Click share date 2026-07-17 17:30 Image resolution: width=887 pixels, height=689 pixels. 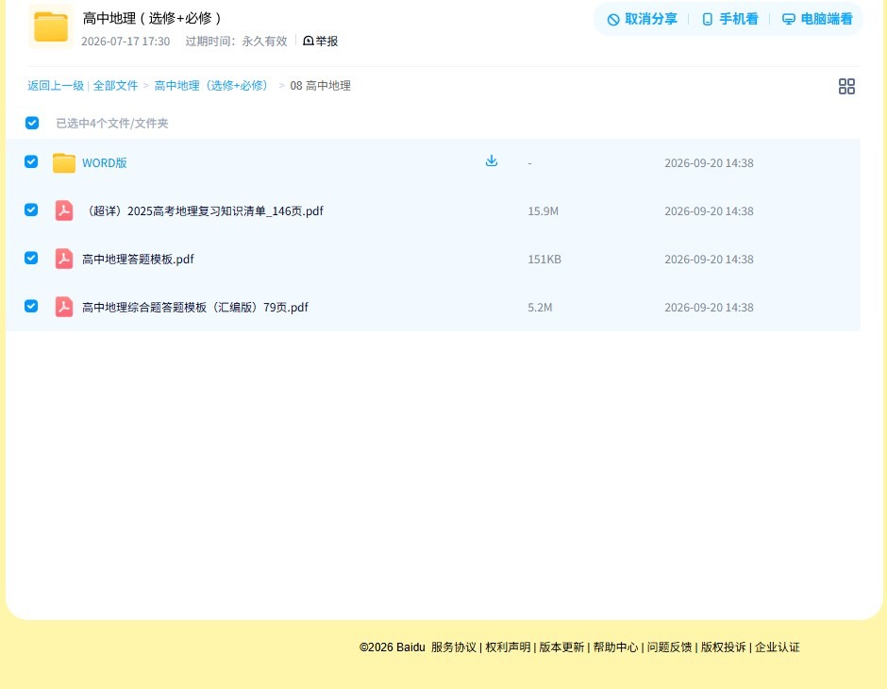coord(126,42)
